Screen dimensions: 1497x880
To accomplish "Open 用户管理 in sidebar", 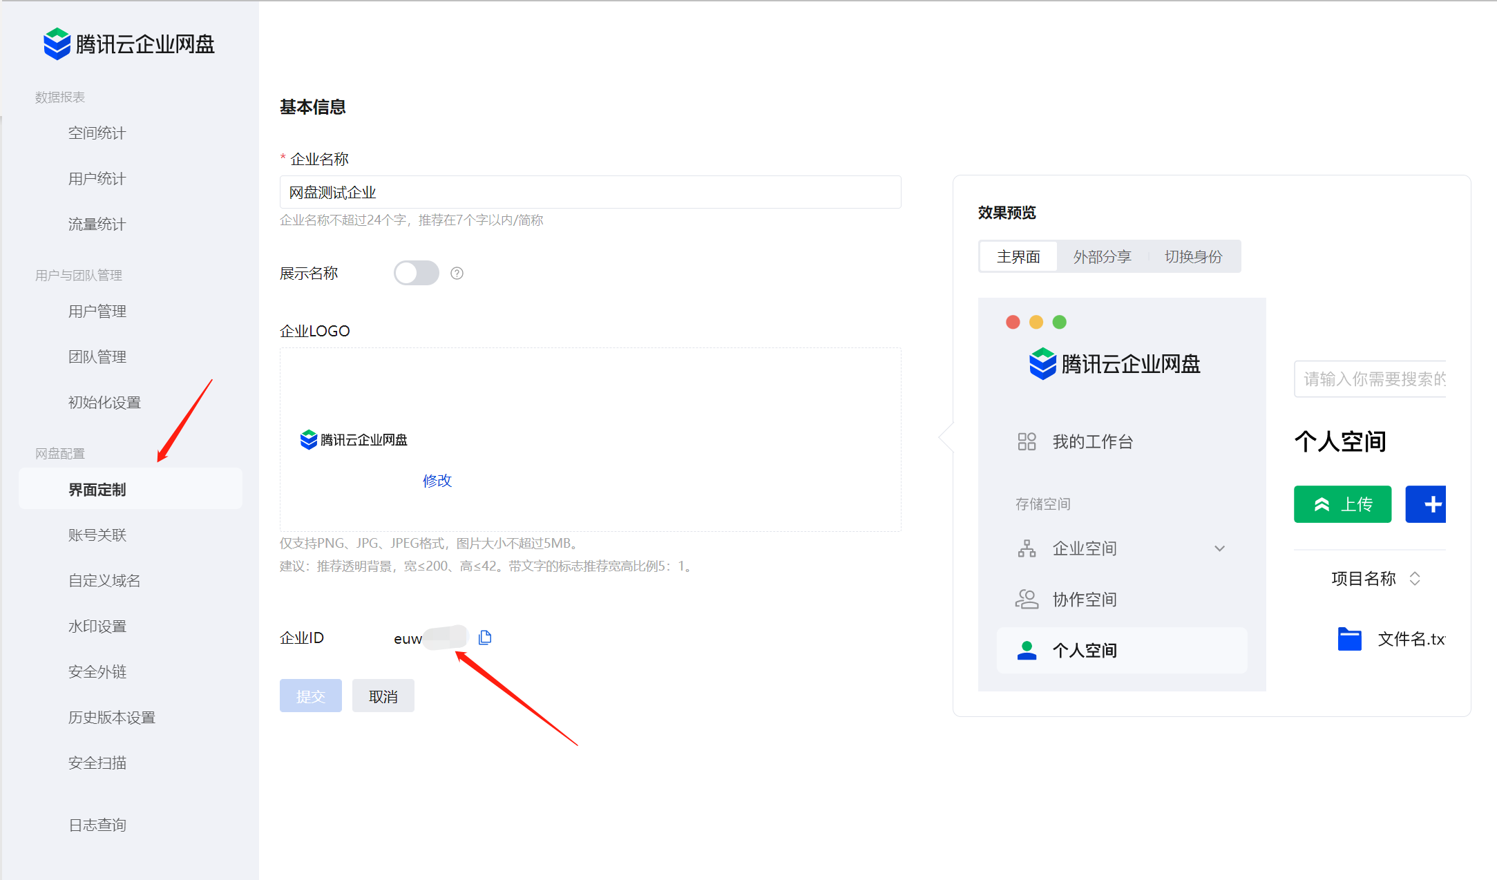I will click(97, 312).
